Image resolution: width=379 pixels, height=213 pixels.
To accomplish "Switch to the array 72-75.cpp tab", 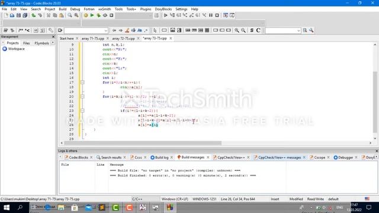I will tap(124, 38).
